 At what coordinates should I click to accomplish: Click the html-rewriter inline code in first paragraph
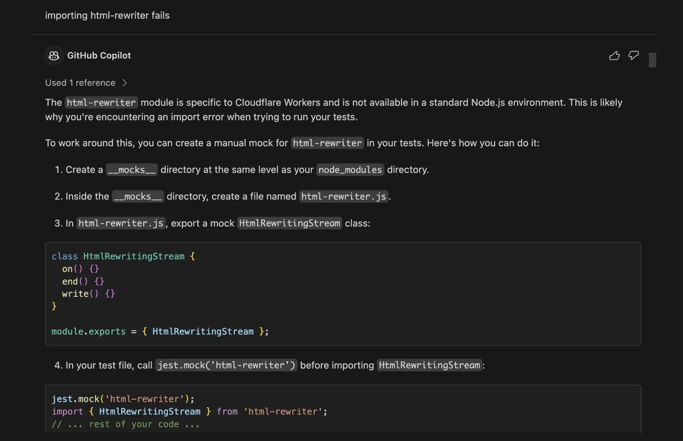coord(101,102)
